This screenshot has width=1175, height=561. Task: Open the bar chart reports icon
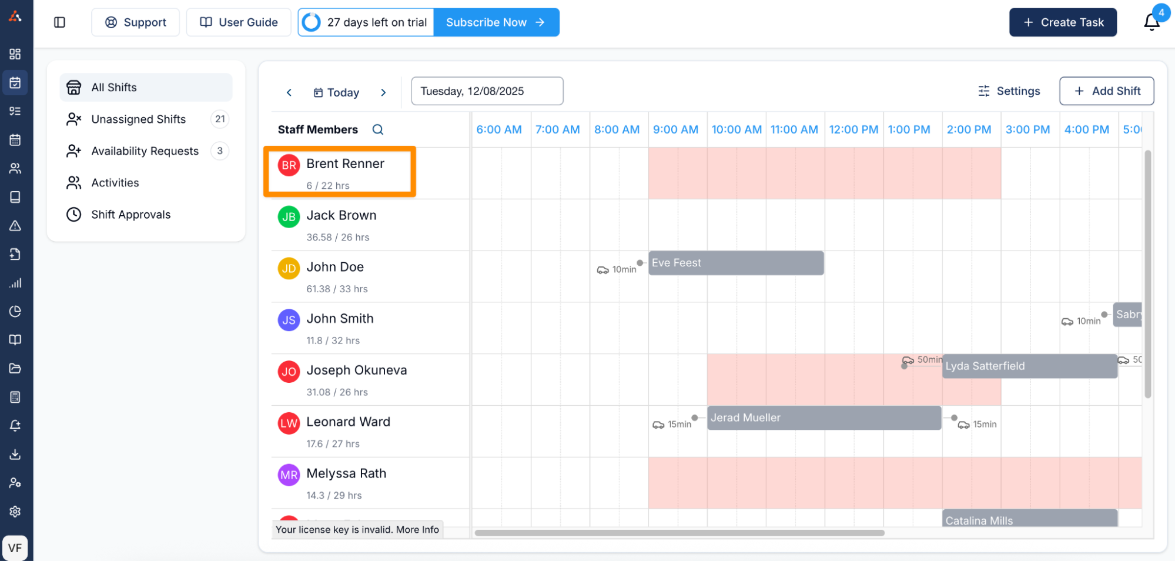point(15,283)
